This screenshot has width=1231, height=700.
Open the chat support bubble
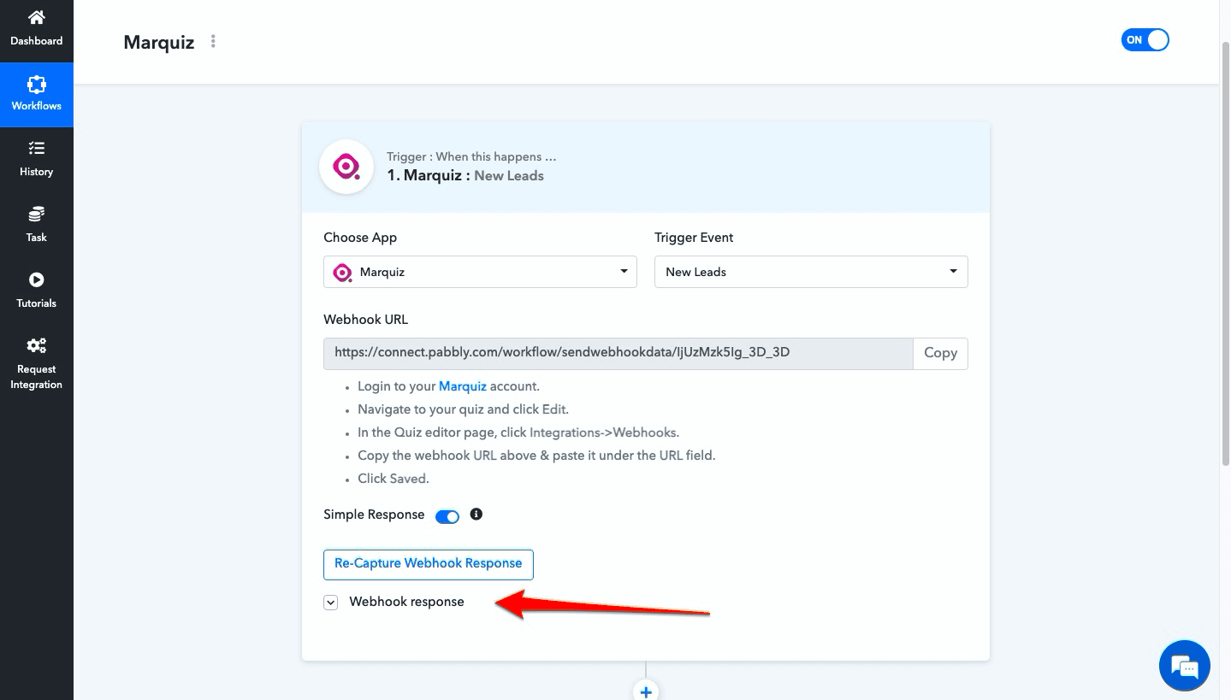coord(1185,665)
